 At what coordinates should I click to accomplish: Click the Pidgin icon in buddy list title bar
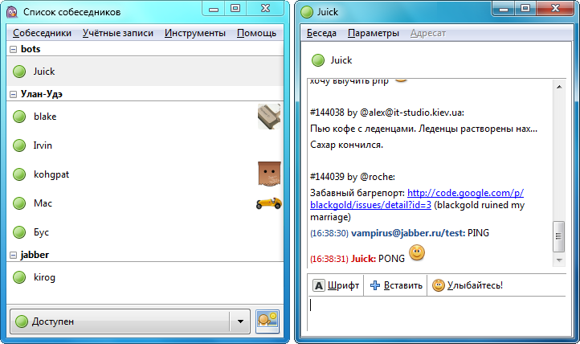pos(12,12)
